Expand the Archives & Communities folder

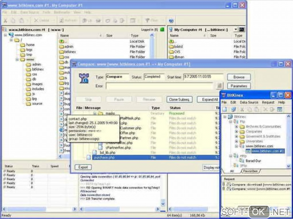tap(236, 127)
